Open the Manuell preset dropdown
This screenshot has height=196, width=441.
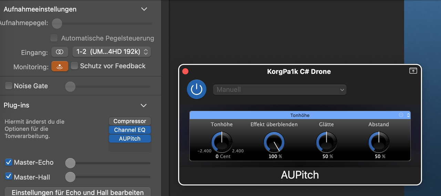pos(280,90)
